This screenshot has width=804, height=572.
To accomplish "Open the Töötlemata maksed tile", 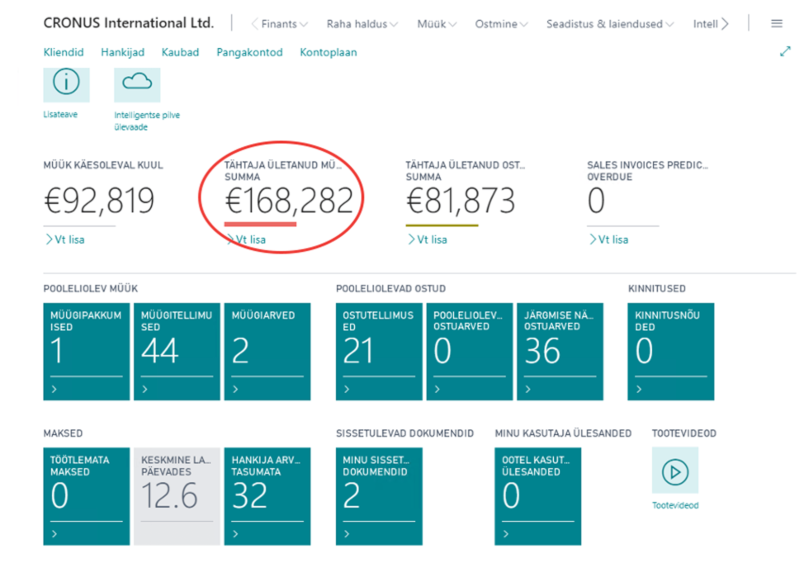I will [x=86, y=497].
